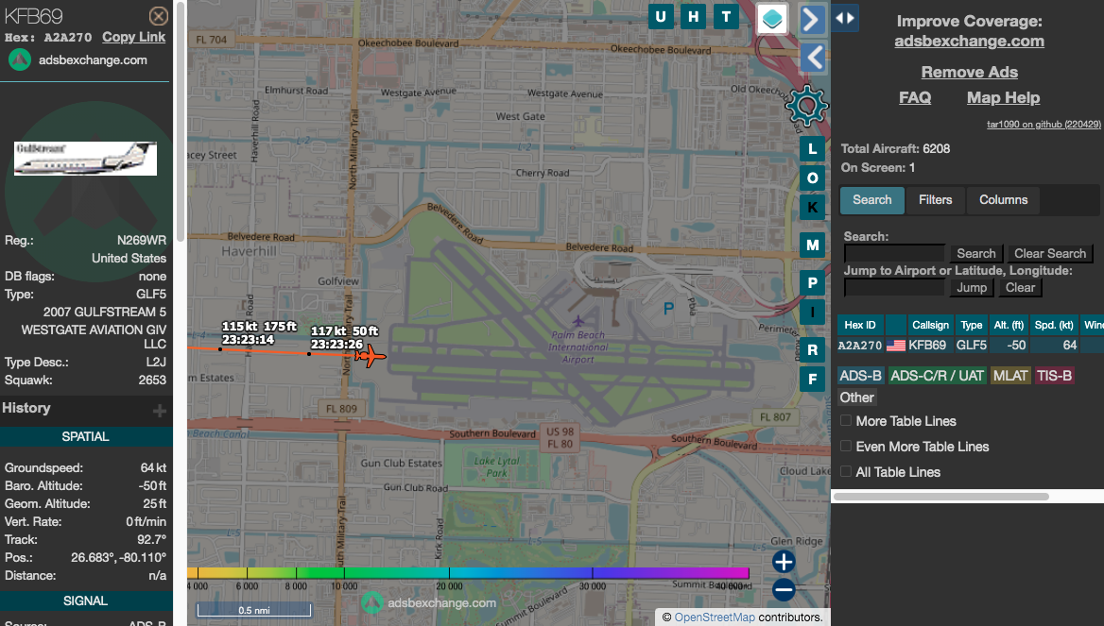
Task: Open adsbexchange.com Improve Coverage link
Action: 969,42
